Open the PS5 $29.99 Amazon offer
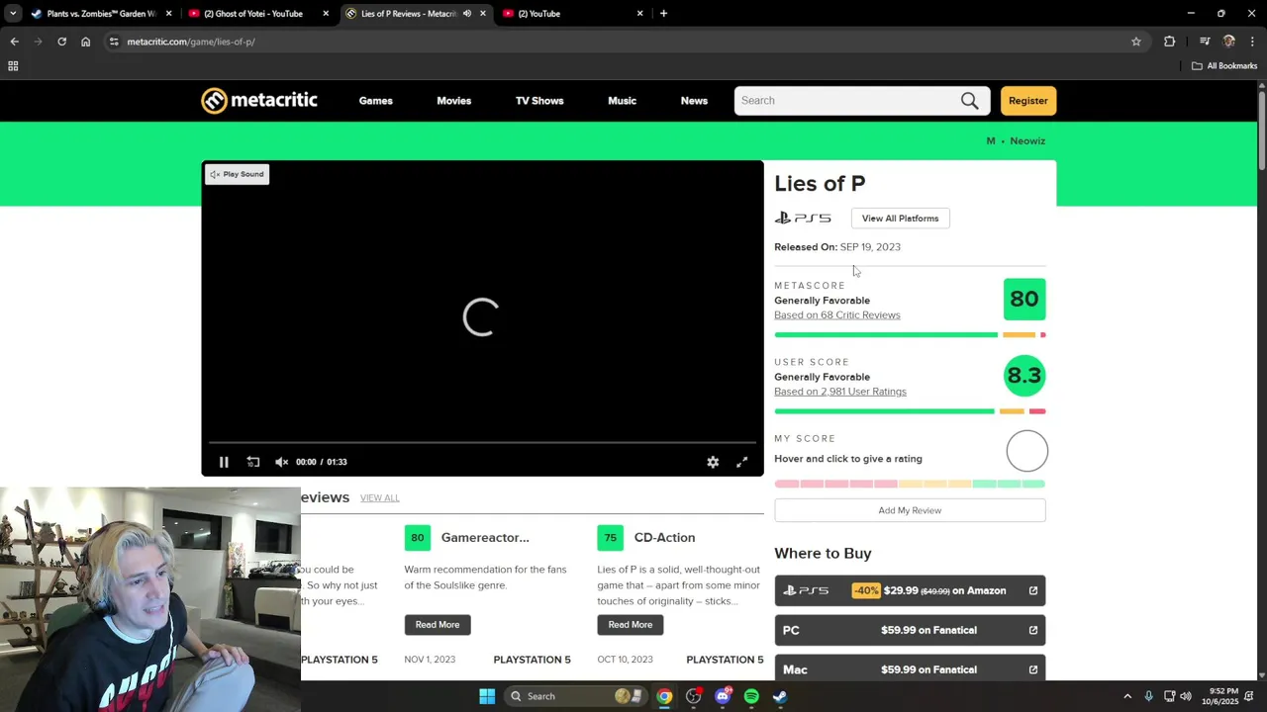This screenshot has height=712, width=1267. pos(910,590)
